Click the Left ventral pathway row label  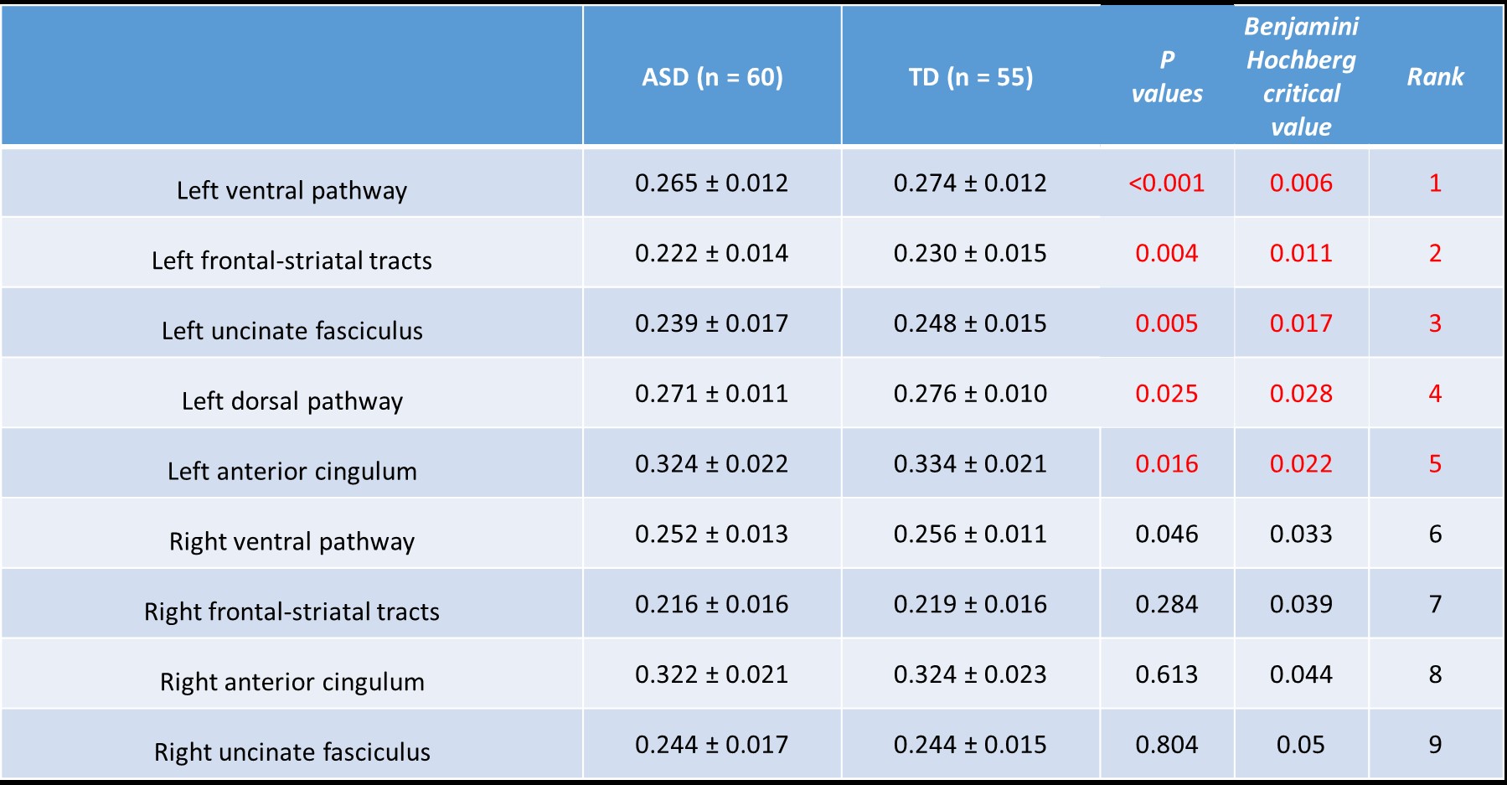(x=292, y=190)
